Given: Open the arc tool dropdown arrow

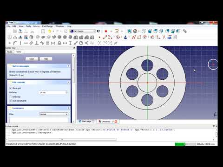Looking at the screenshot, I should [114, 37].
